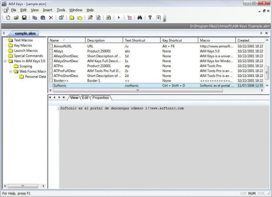Click the binoculars Find icon
272x197 pixels.
click(140, 18)
